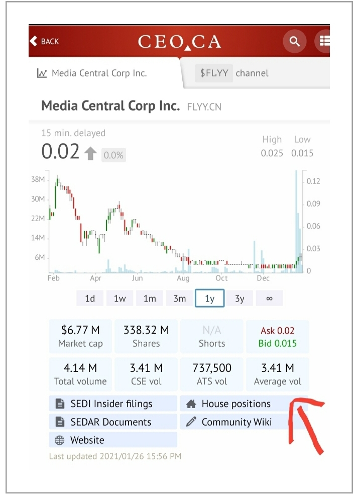354x494 pixels.
Task: Open SEDI Insider filings via the document icon
Action: (x=60, y=404)
